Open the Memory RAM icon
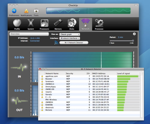Screen dimensions: 150x124 [58, 22]
